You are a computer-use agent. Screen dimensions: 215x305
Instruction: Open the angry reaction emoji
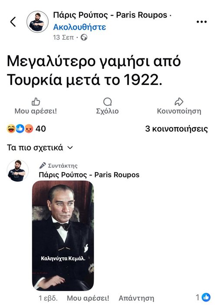click(x=29, y=129)
